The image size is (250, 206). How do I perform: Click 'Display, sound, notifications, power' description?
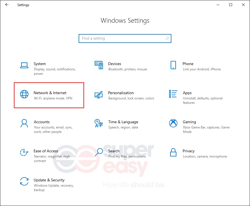coord(55,71)
